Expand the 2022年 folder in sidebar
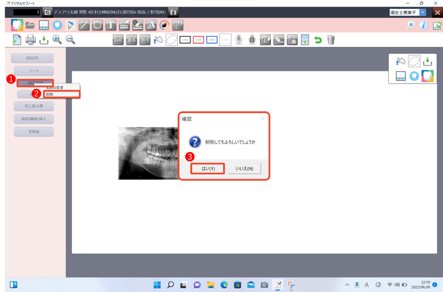This screenshot has width=443, height=292. click(x=32, y=58)
